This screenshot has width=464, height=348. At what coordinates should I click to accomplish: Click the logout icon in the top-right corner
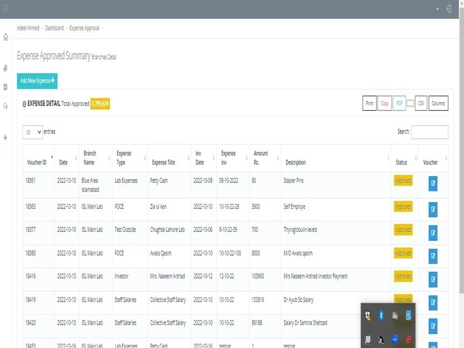[449, 8]
